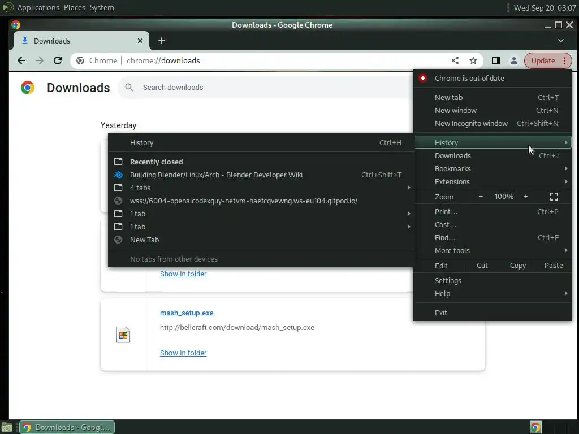Choose Exit in the Chrome menu
Viewport: 579px width, 434px height.
click(493, 313)
